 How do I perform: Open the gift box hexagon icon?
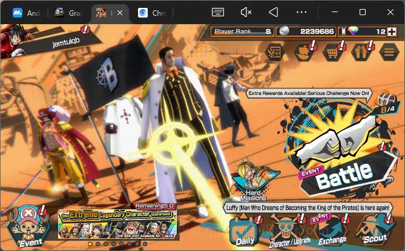click(361, 52)
